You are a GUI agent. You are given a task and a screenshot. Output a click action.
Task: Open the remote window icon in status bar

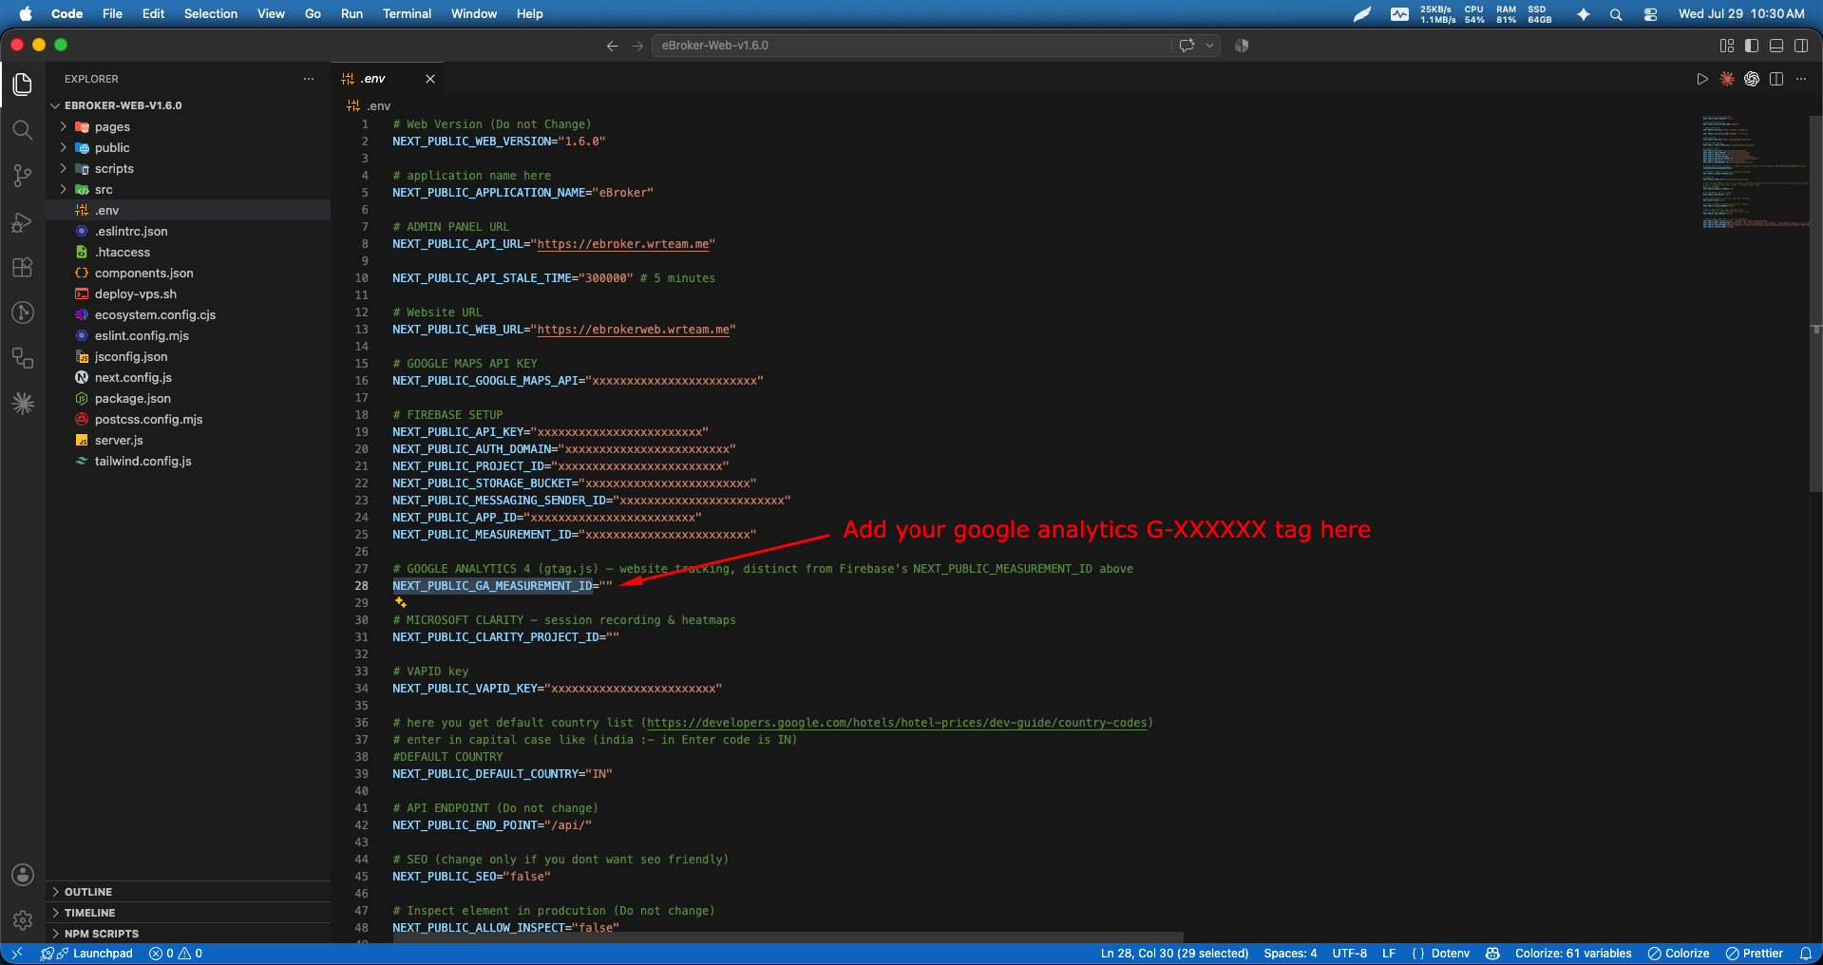pyautogui.click(x=16, y=954)
